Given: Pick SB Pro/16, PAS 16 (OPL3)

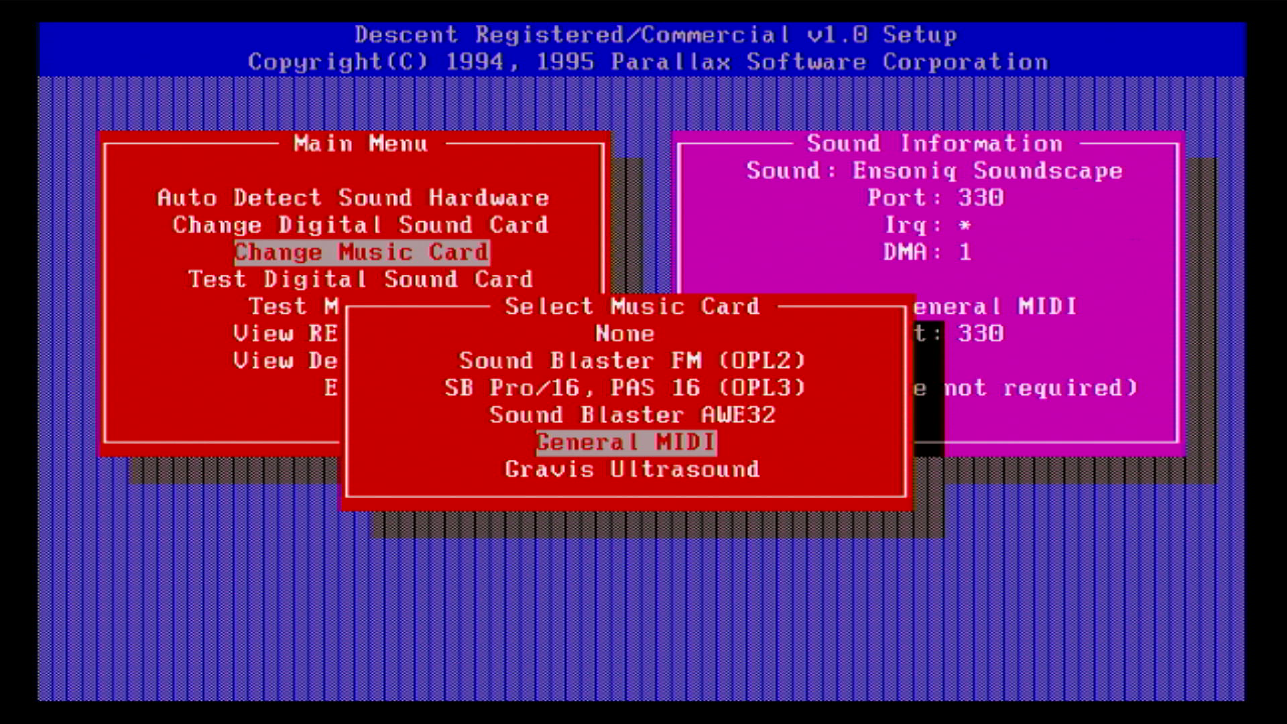Looking at the screenshot, I should point(625,387).
